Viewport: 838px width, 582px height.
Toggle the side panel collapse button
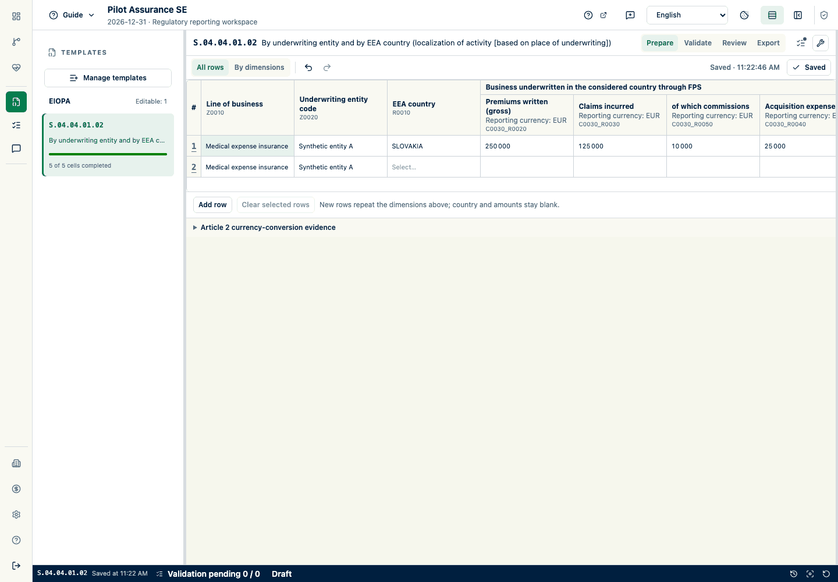pos(798,15)
